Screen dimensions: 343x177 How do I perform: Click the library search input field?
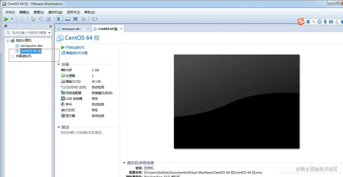coord(28,33)
